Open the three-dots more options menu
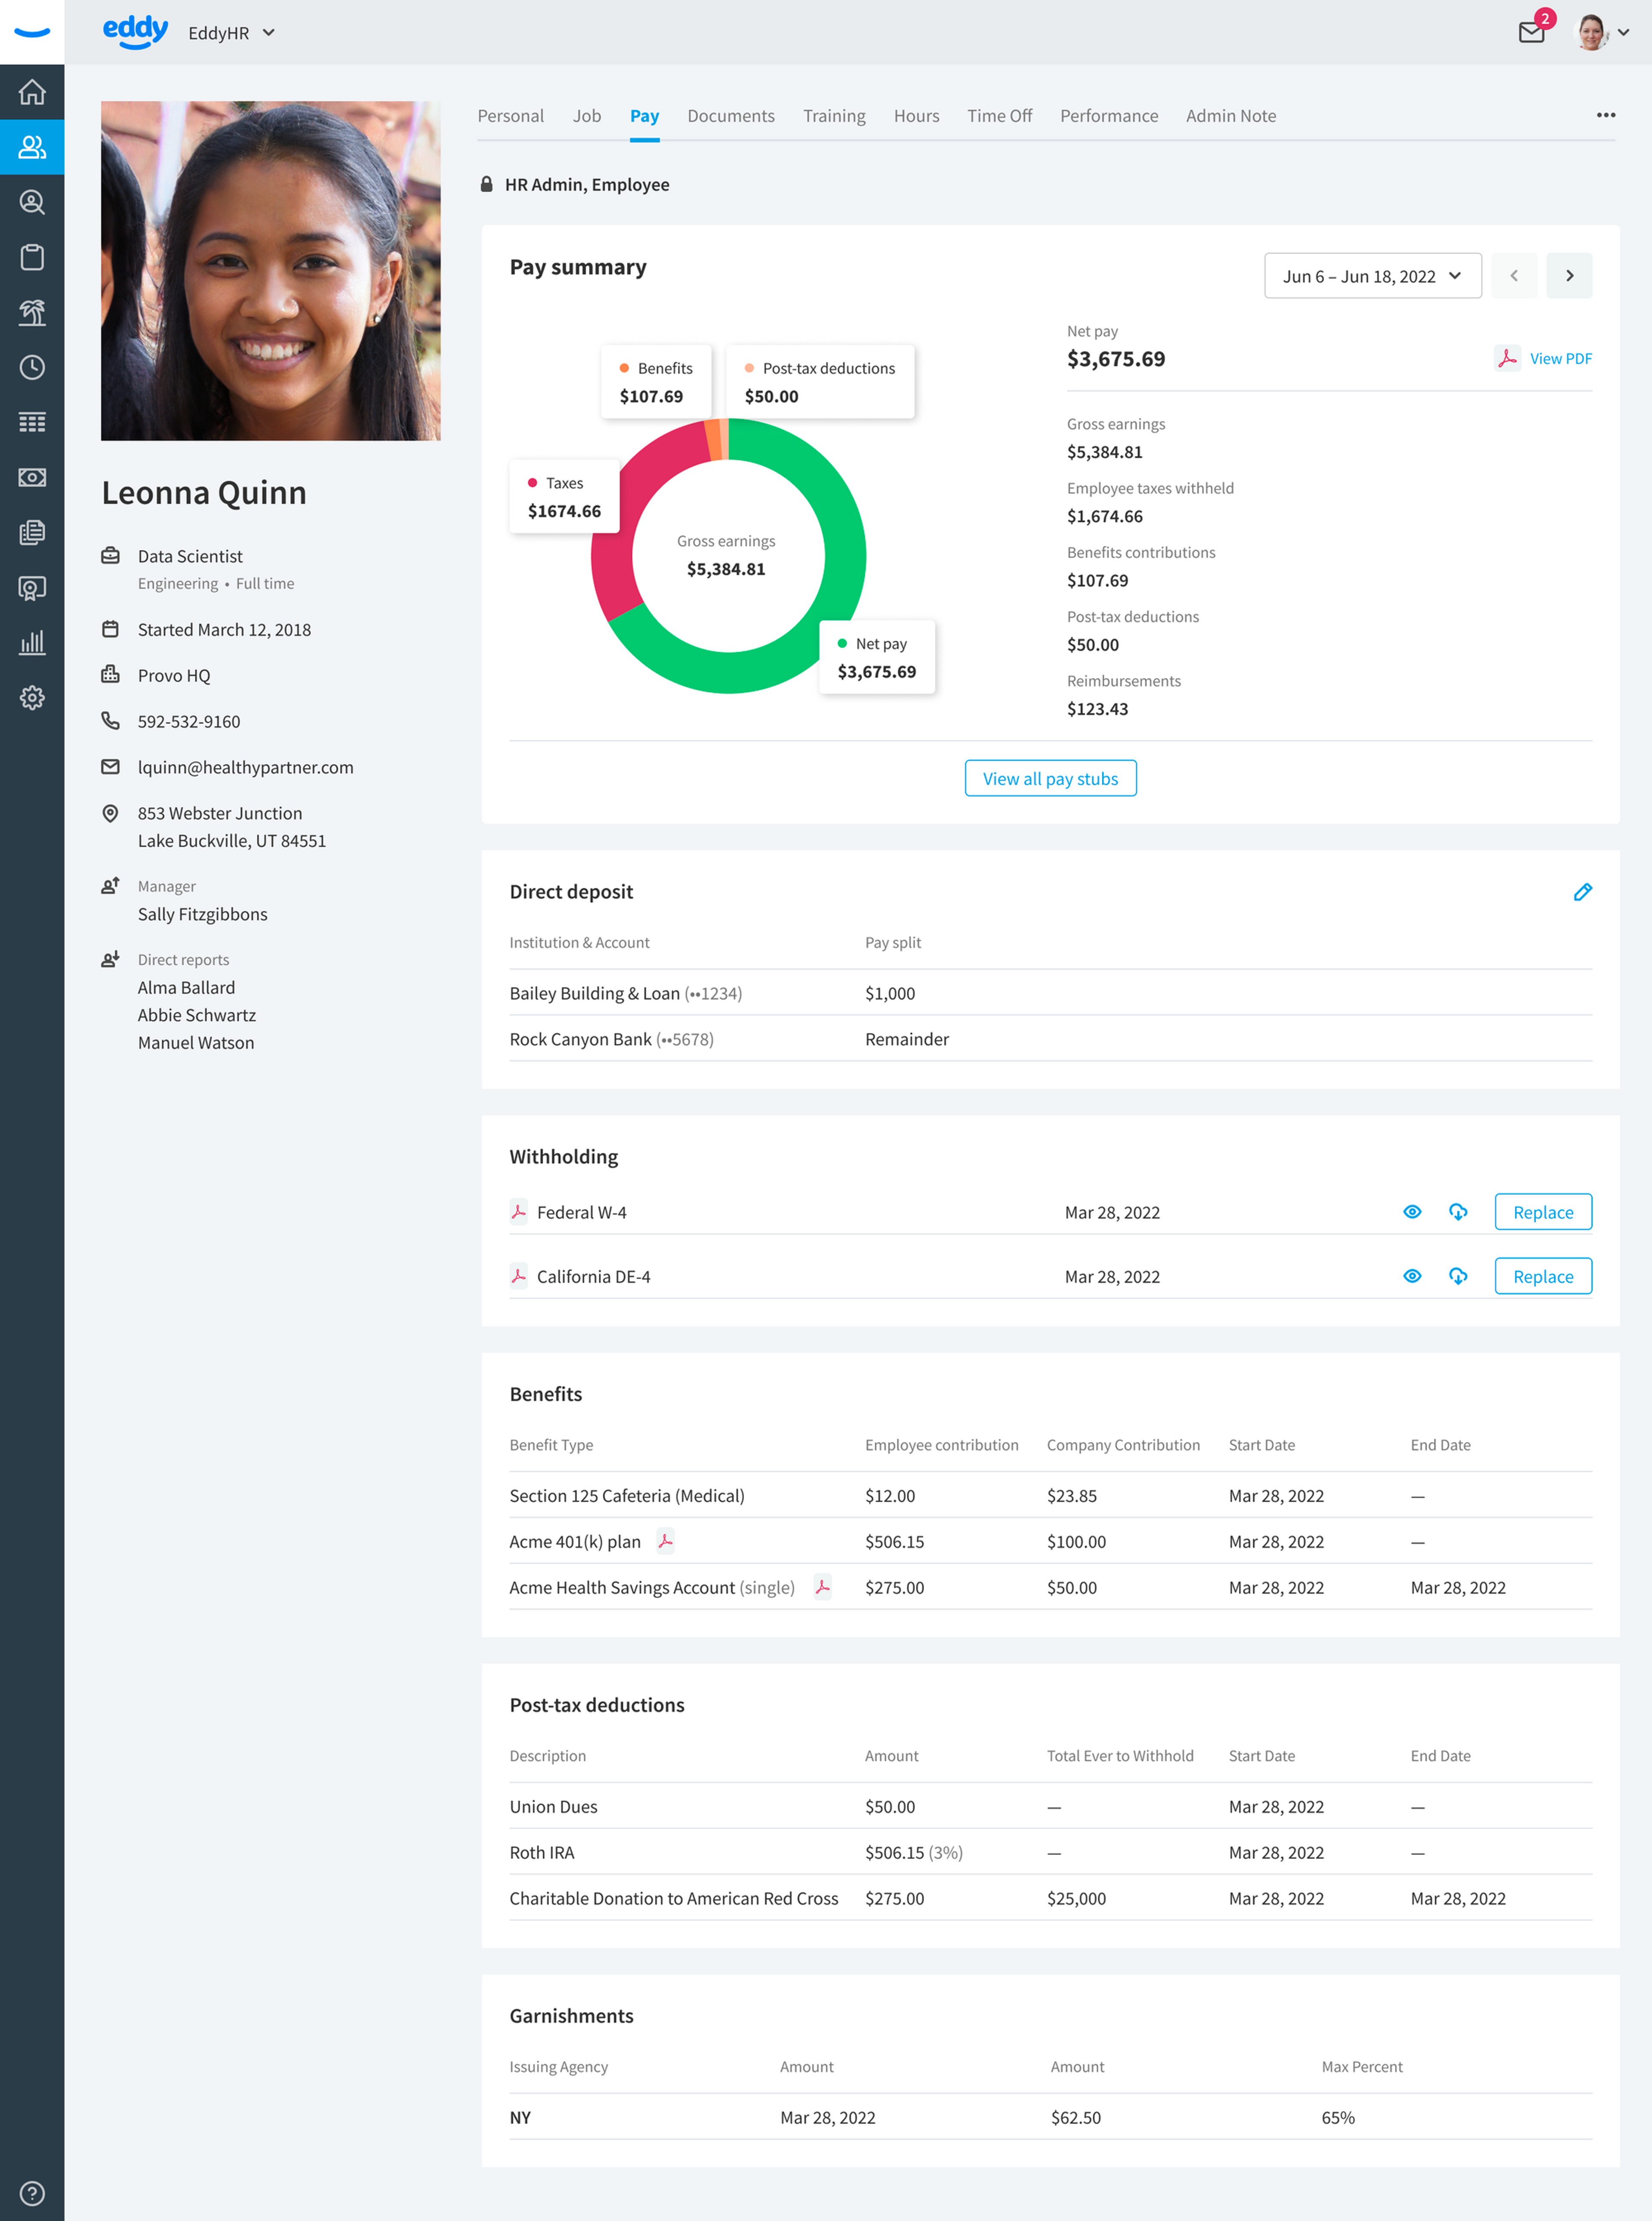Screen dimensions: 1652x2221 point(1606,115)
